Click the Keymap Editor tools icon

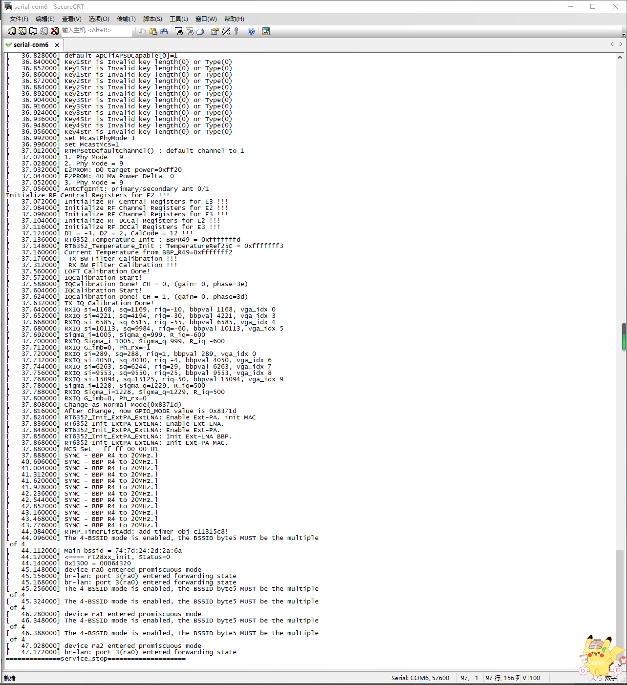(226, 31)
